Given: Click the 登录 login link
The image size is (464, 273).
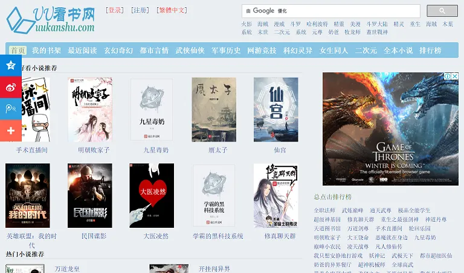Looking at the screenshot, I should point(115,10).
